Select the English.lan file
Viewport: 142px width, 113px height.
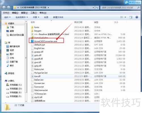[39, 48]
